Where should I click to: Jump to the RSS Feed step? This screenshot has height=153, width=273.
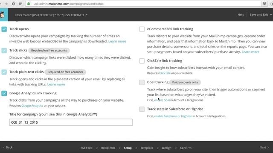(x=86, y=148)
